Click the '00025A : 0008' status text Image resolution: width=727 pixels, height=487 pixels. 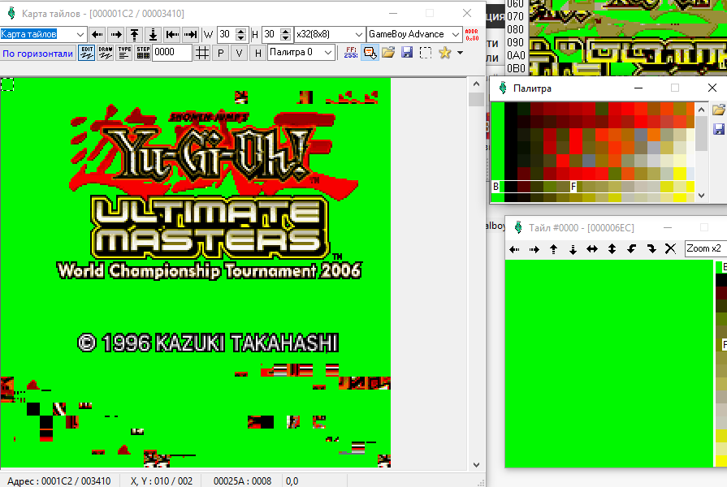point(242,481)
